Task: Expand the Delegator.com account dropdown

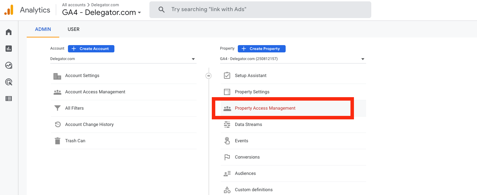Action: pyautogui.click(x=123, y=59)
